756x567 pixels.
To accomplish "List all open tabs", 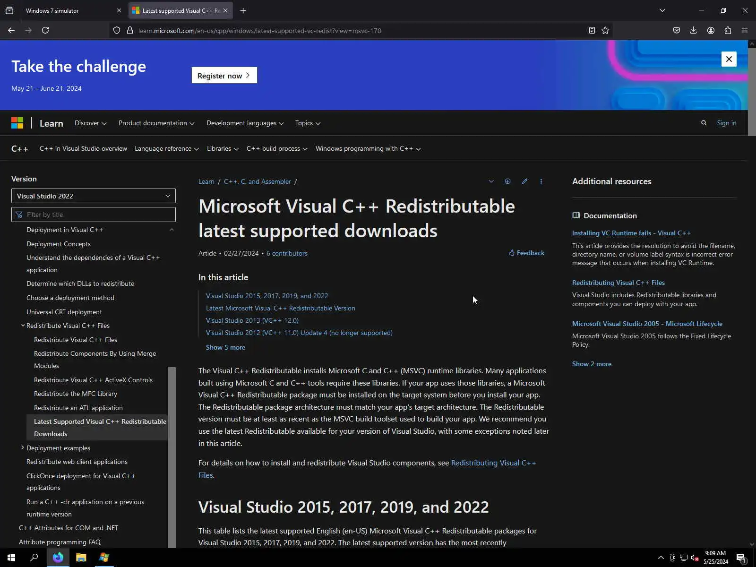I will click(x=662, y=10).
